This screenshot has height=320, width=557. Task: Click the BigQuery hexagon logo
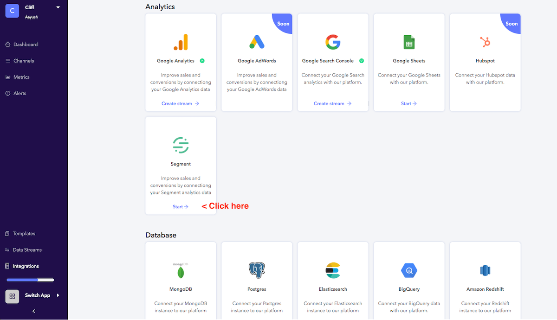(x=409, y=270)
